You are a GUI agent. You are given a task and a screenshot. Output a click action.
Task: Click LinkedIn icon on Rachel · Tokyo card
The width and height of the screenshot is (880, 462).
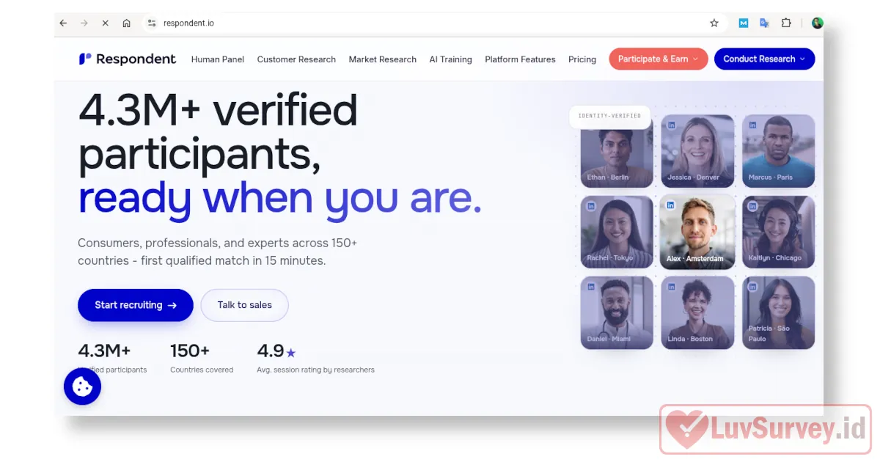pyautogui.click(x=590, y=206)
